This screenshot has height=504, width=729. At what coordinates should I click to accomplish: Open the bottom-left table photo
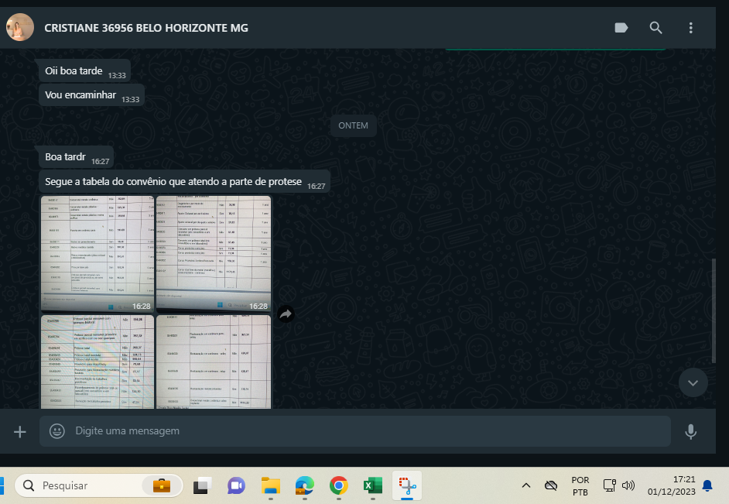coord(97,362)
